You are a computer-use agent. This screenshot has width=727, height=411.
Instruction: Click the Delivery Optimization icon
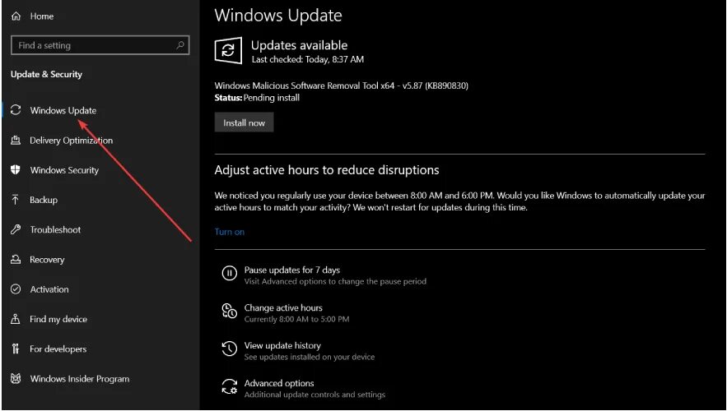point(16,141)
